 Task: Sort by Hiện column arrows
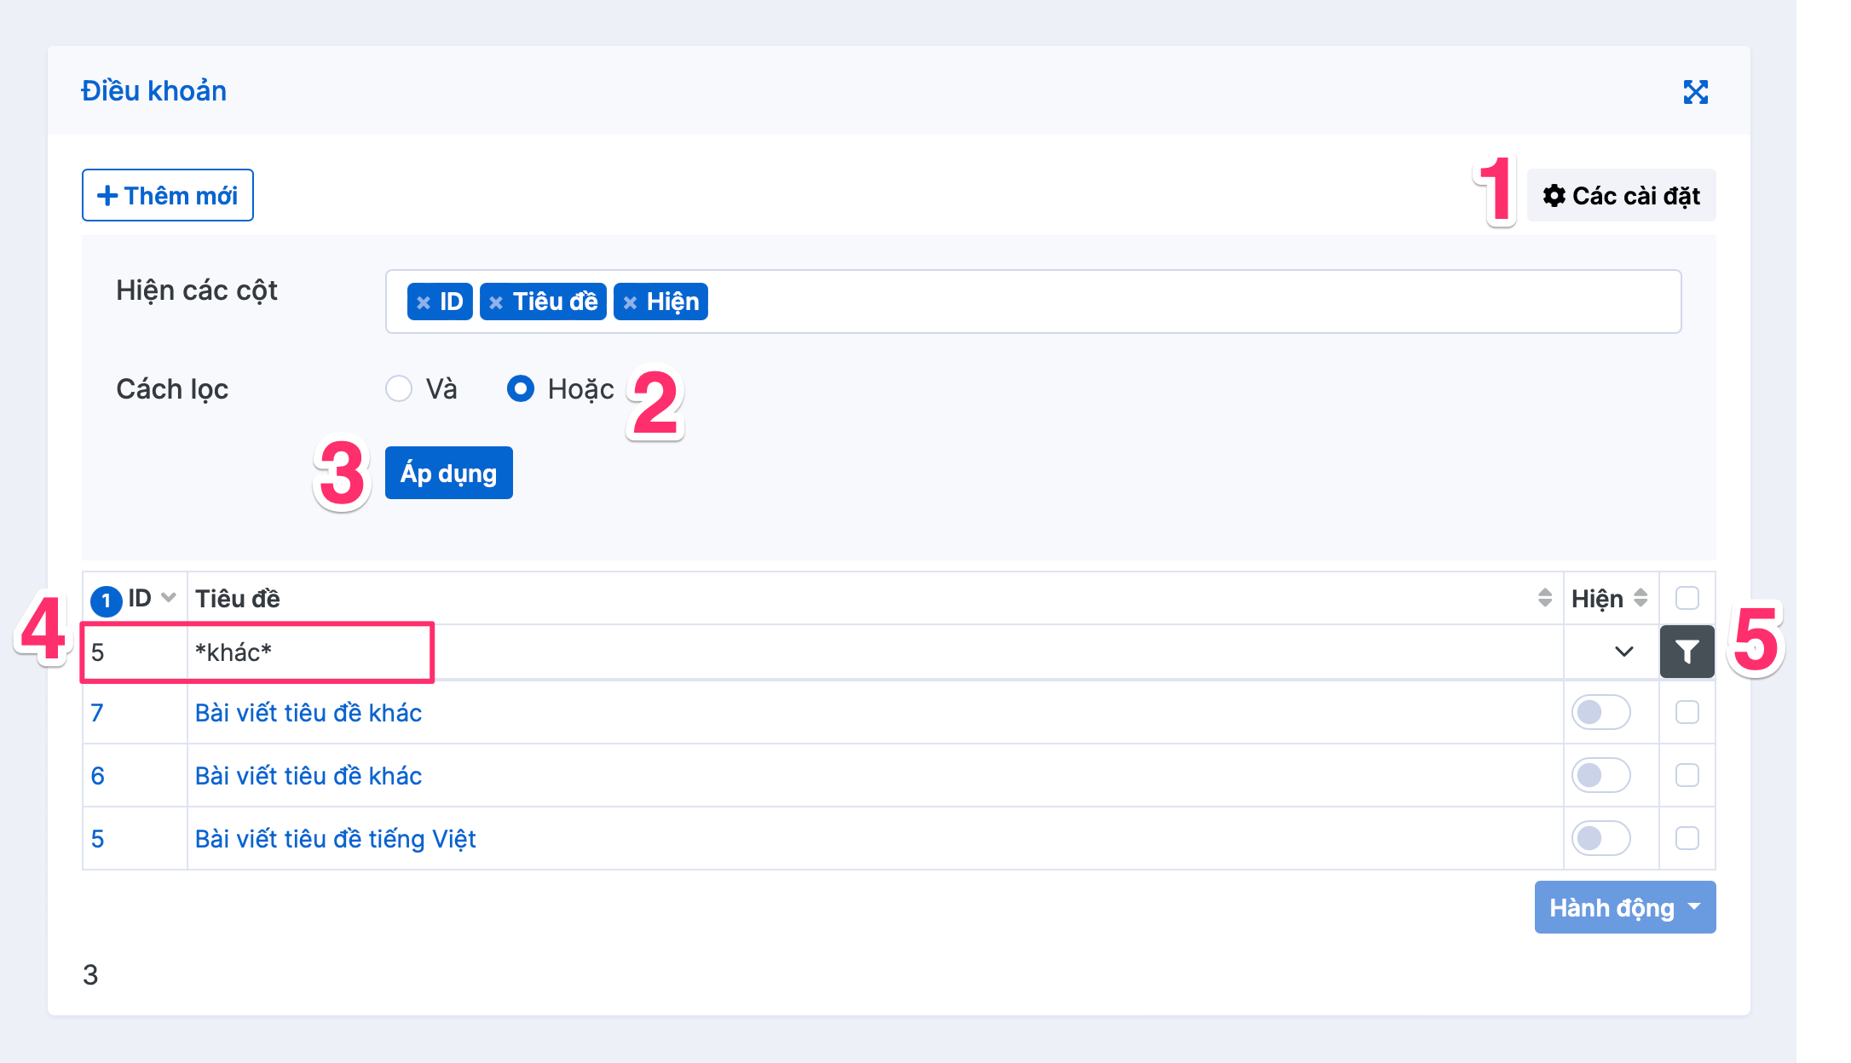(1641, 598)
